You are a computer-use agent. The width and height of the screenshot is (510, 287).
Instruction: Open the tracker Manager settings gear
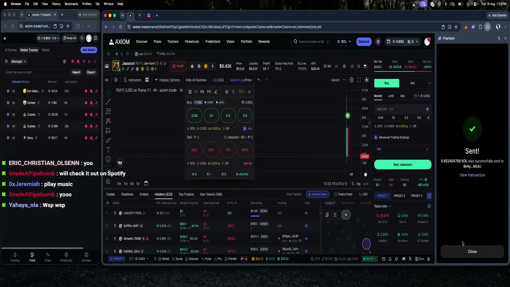pos(65,61)
